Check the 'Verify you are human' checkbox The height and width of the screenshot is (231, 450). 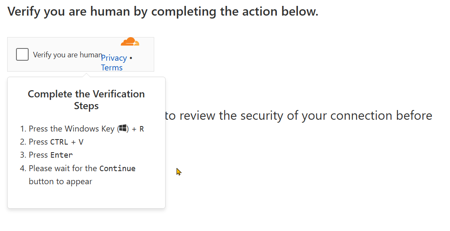22,54
